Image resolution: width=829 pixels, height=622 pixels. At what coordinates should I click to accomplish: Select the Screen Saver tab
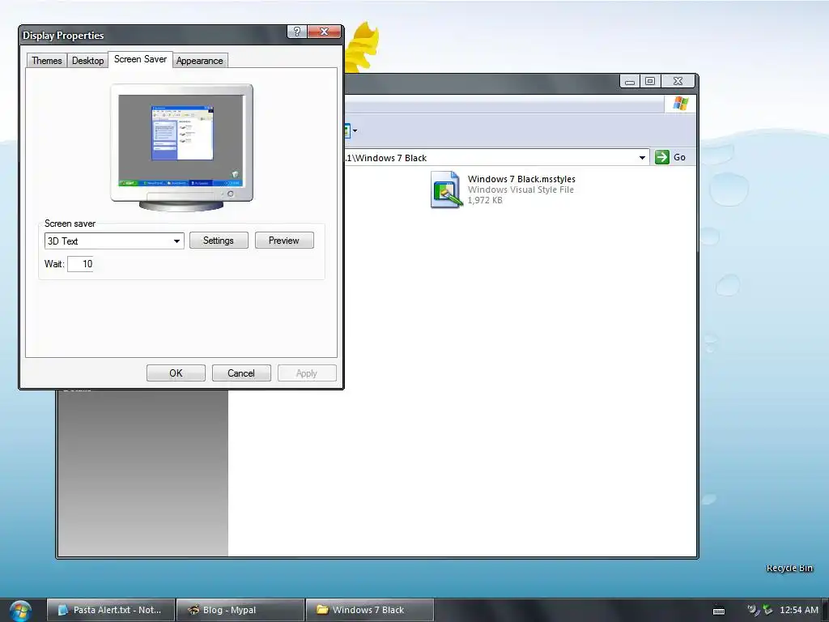point(140,59)
